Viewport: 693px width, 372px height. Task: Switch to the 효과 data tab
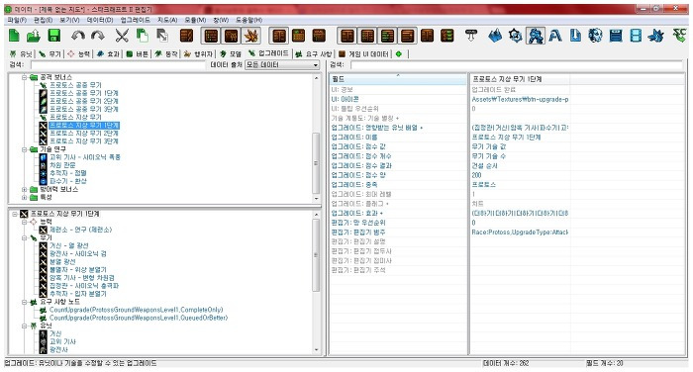click(x=108, y=53)
